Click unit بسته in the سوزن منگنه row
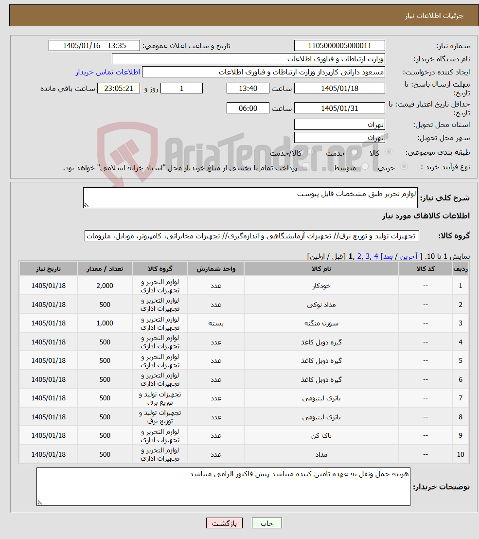Image resolution: width=479 pixels, height=539 pixels. click(216, 323)
